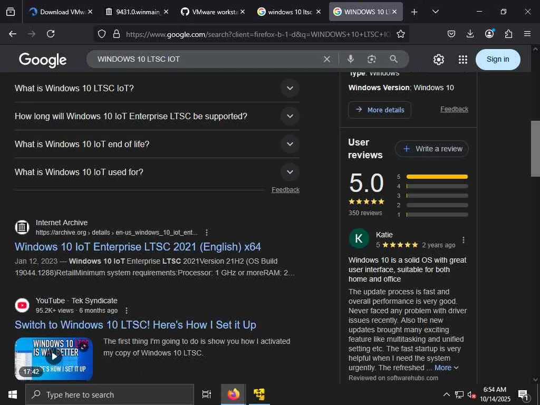Image resolution: width=540 pixels, height=405 pixels.
Task: Show site security padlock info
Action: tap(117, 34)
